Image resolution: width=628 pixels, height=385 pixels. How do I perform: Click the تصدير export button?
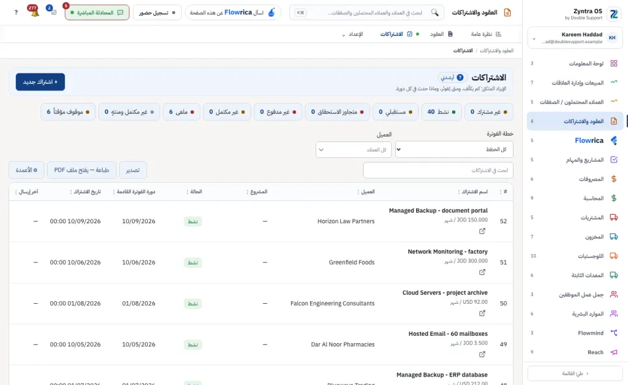click(133, 170)
